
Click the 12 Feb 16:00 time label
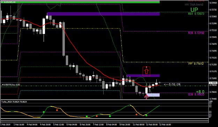pos(166,125)
